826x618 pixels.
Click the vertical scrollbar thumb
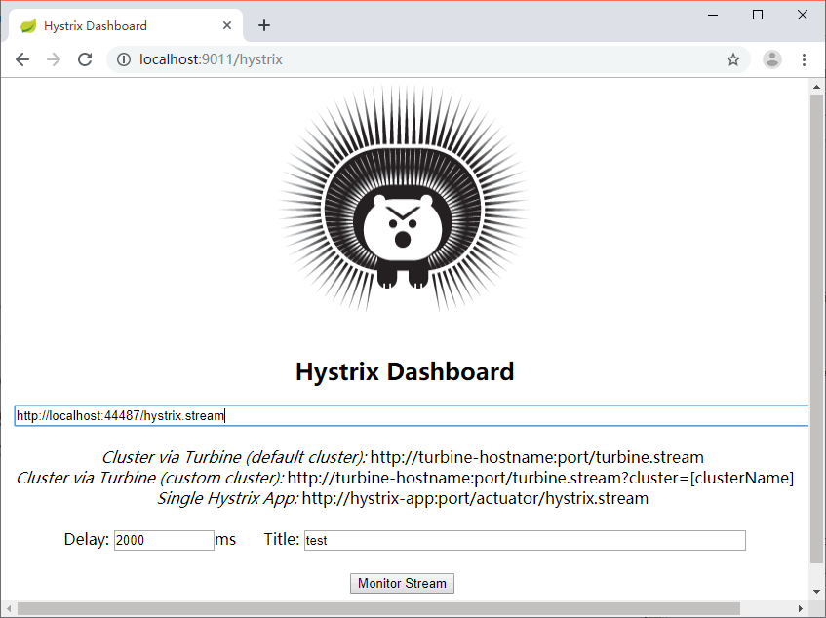click(816, 329)
